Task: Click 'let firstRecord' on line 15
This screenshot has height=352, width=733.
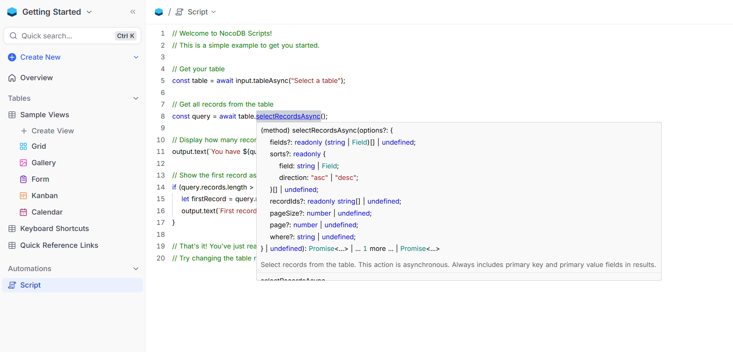Action: [204, 199]
